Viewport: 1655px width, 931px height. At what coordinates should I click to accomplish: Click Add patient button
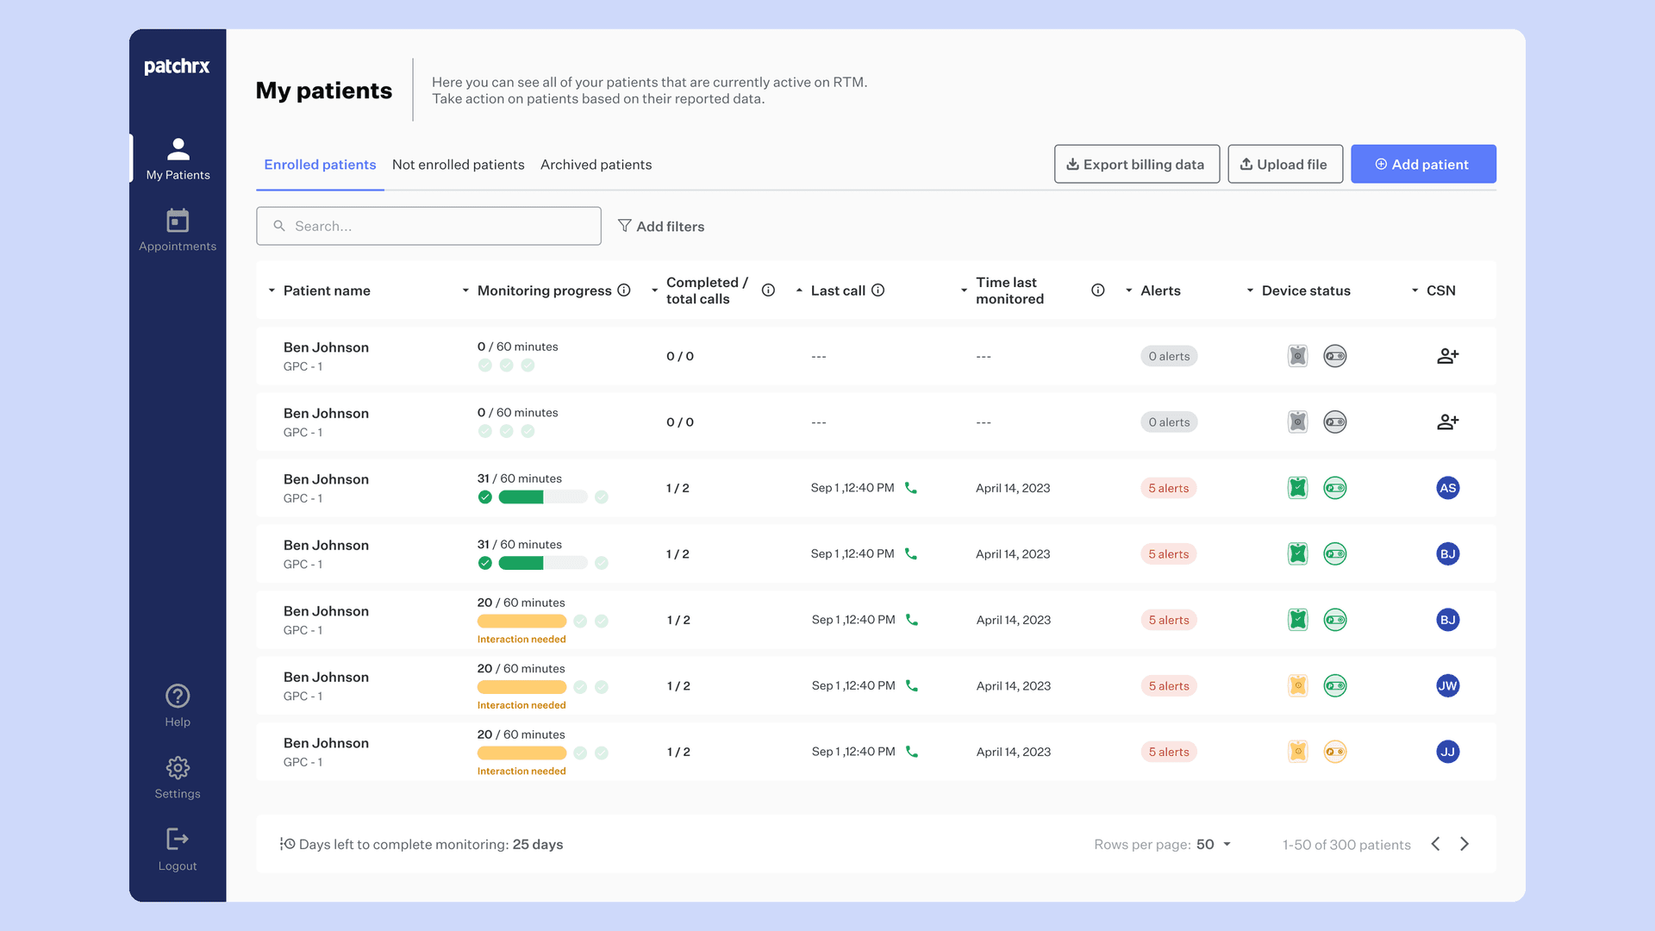[x=1423, y=164]
